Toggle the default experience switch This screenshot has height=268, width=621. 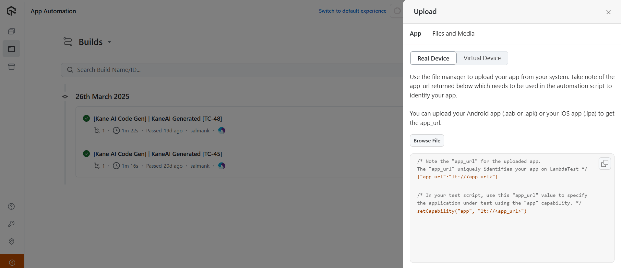[x=397, y=11]
